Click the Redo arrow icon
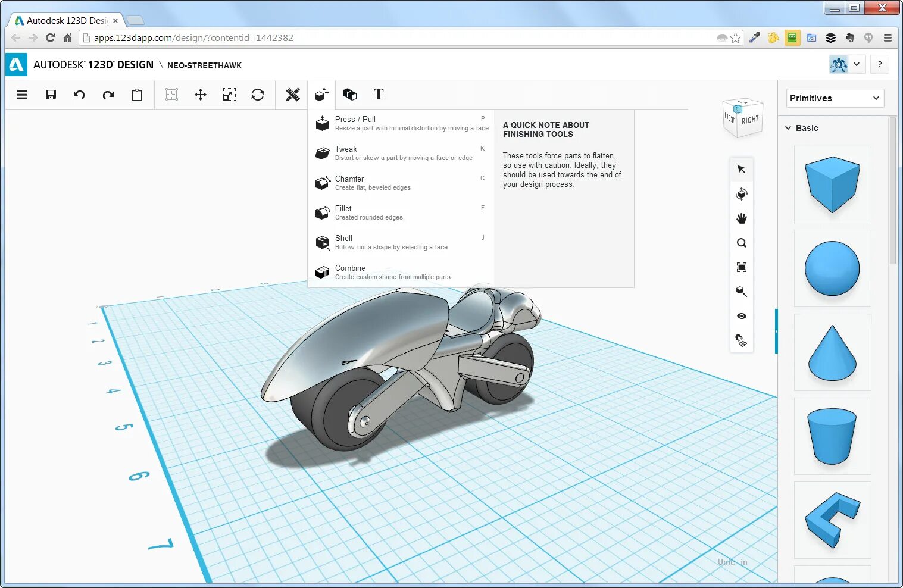 (x=108, y=95)
